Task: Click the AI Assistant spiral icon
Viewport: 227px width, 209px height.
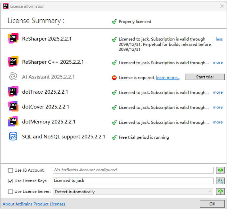Action: (13, 77)
